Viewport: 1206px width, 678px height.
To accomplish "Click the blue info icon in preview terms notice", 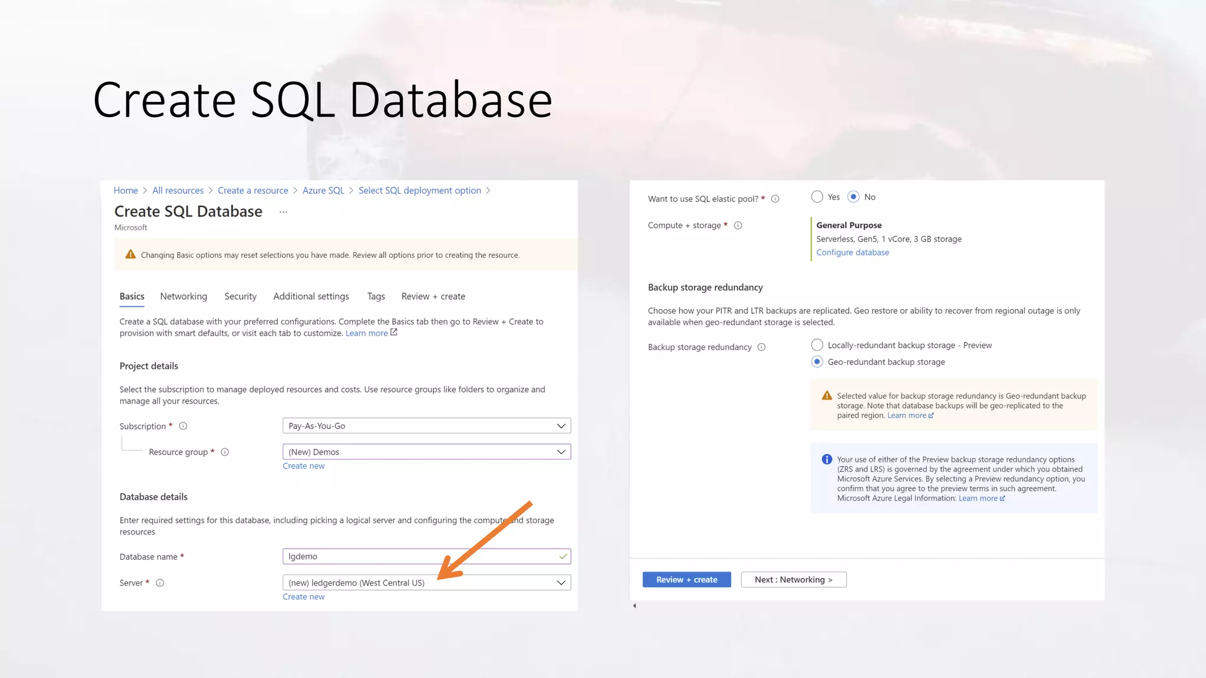I will click(827, 459).
